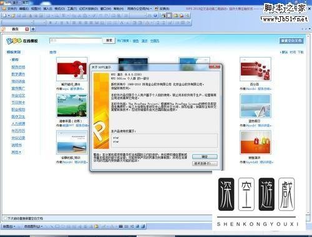
Task: Toggle the 下次启动直接新建空白文档 checkbox
Action: coord(6,218)
